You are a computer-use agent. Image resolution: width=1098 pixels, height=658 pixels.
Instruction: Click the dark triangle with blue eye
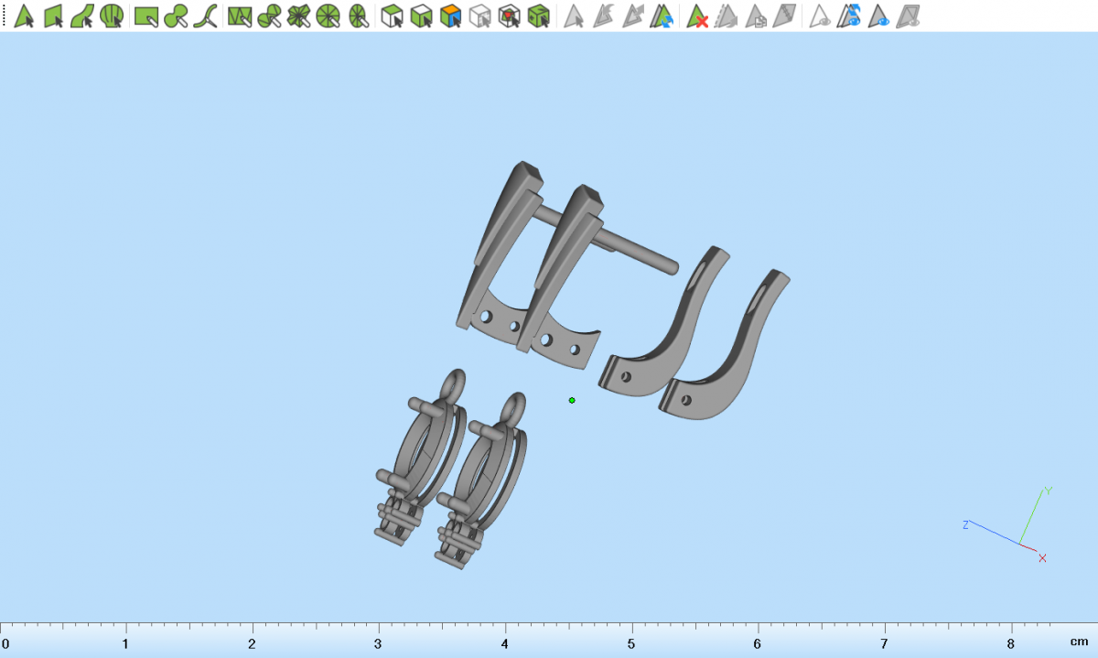(x=879, y=16)
